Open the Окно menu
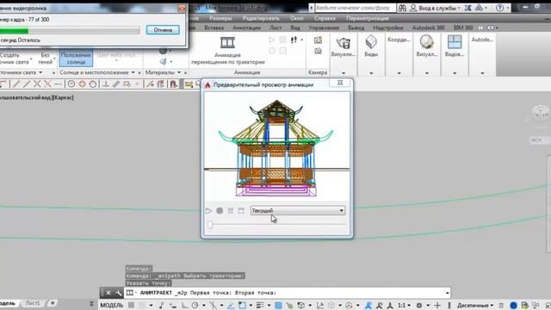Screen dimensions: 551x310 click(296, 18)
